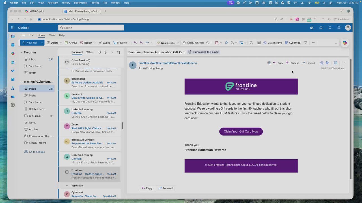Screen dimensions: 362x203
Task: Open Outlook settings gear
Action: (339, 28)
